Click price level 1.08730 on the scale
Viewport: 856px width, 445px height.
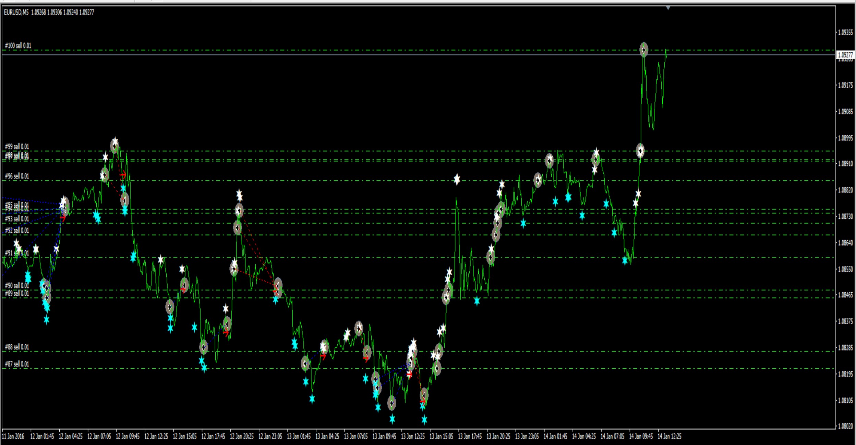(845, 216)
